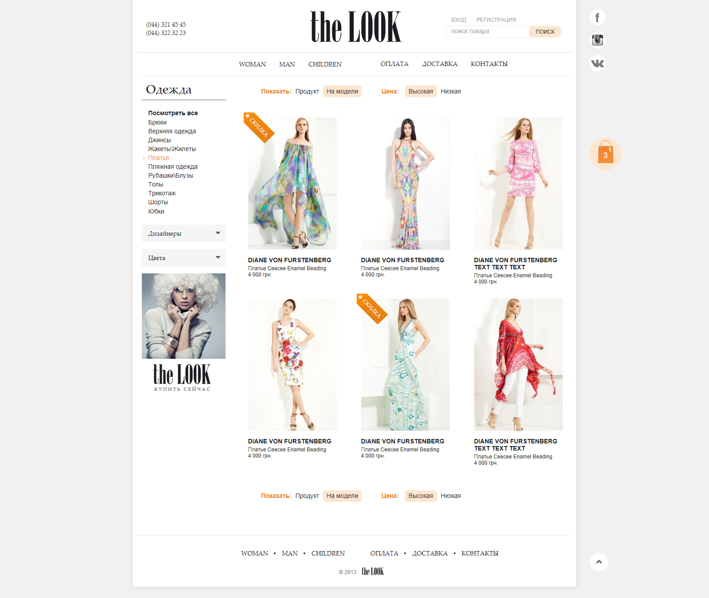Click the Купить сейчас promo banner

[x=183, y=333]
